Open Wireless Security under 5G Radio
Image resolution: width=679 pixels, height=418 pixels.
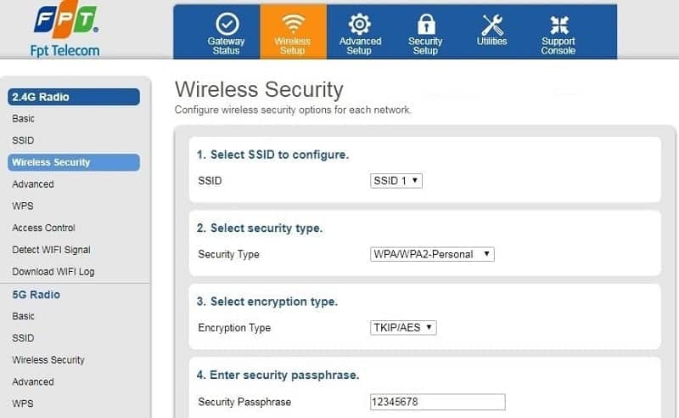click(x=48, y=360)
